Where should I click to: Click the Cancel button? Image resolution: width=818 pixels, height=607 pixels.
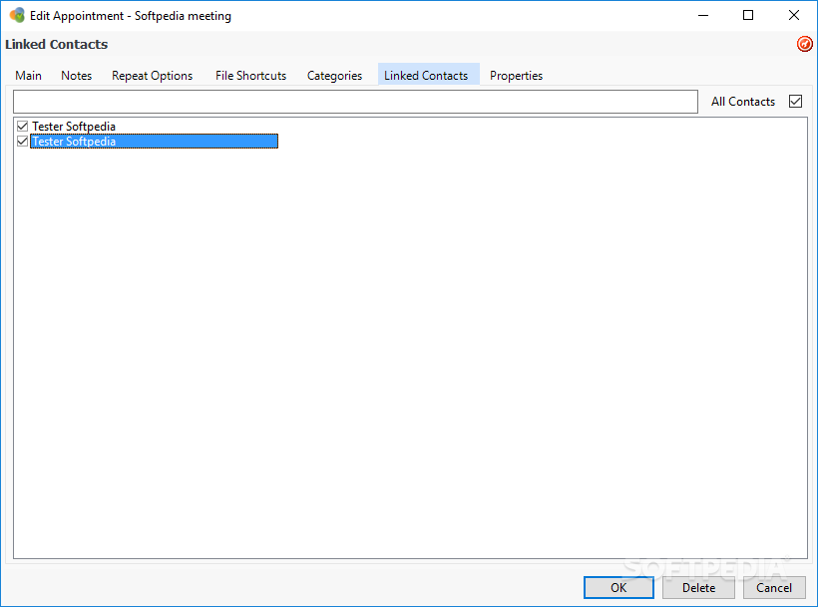774,588
